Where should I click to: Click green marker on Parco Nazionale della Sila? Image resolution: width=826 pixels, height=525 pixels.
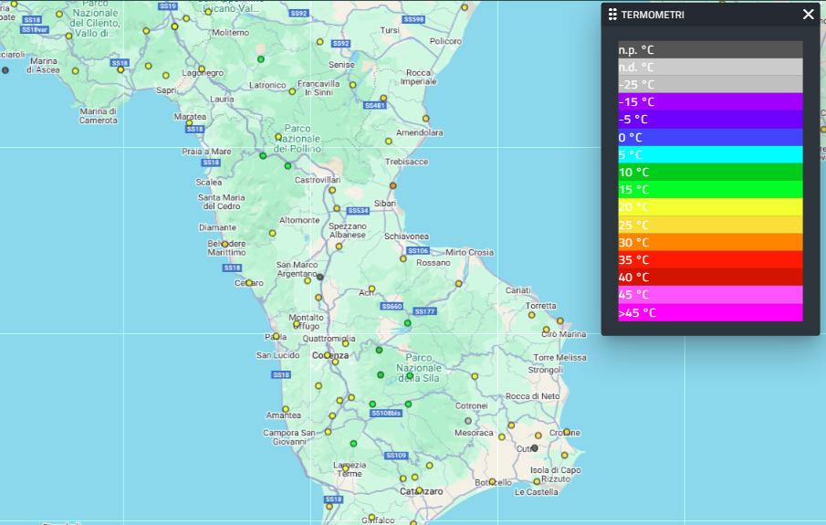pyautogui.click(x=410, y=376)
